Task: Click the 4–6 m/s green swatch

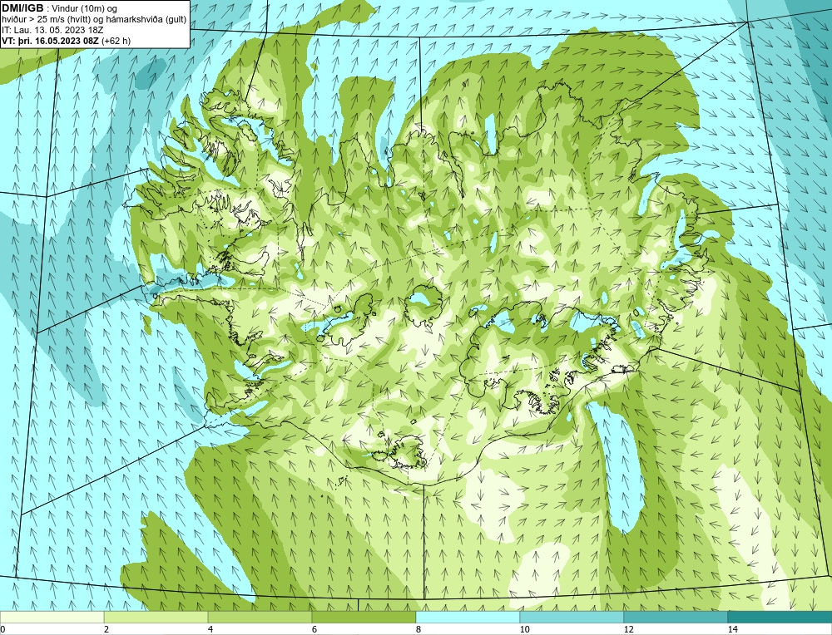Action: coord(260,617)
